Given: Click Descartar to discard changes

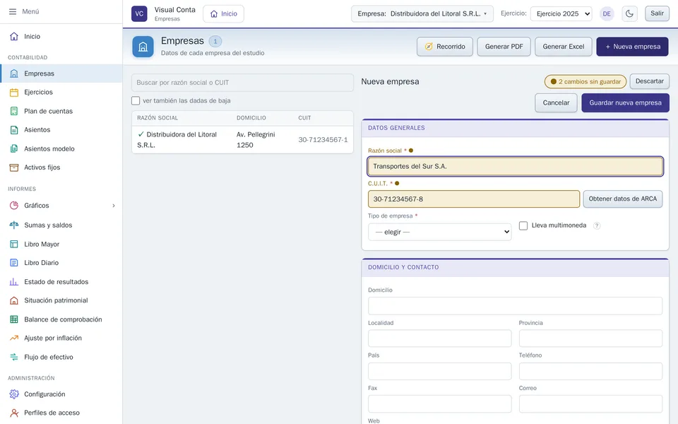Looking at the screenshot, I should (x=650, y=81).
